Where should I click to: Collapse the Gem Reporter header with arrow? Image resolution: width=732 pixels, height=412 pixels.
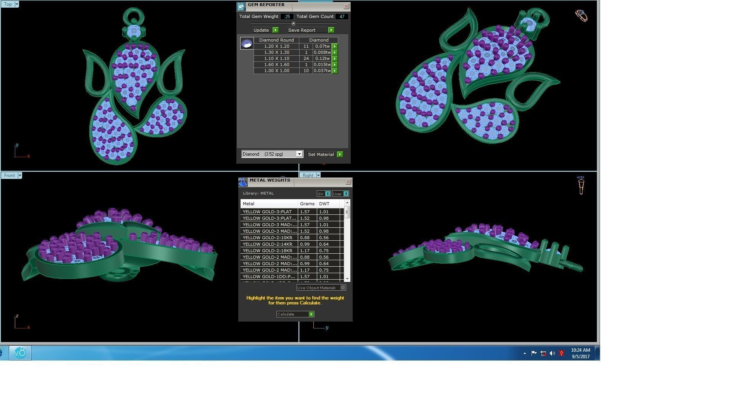pos(293,23)
